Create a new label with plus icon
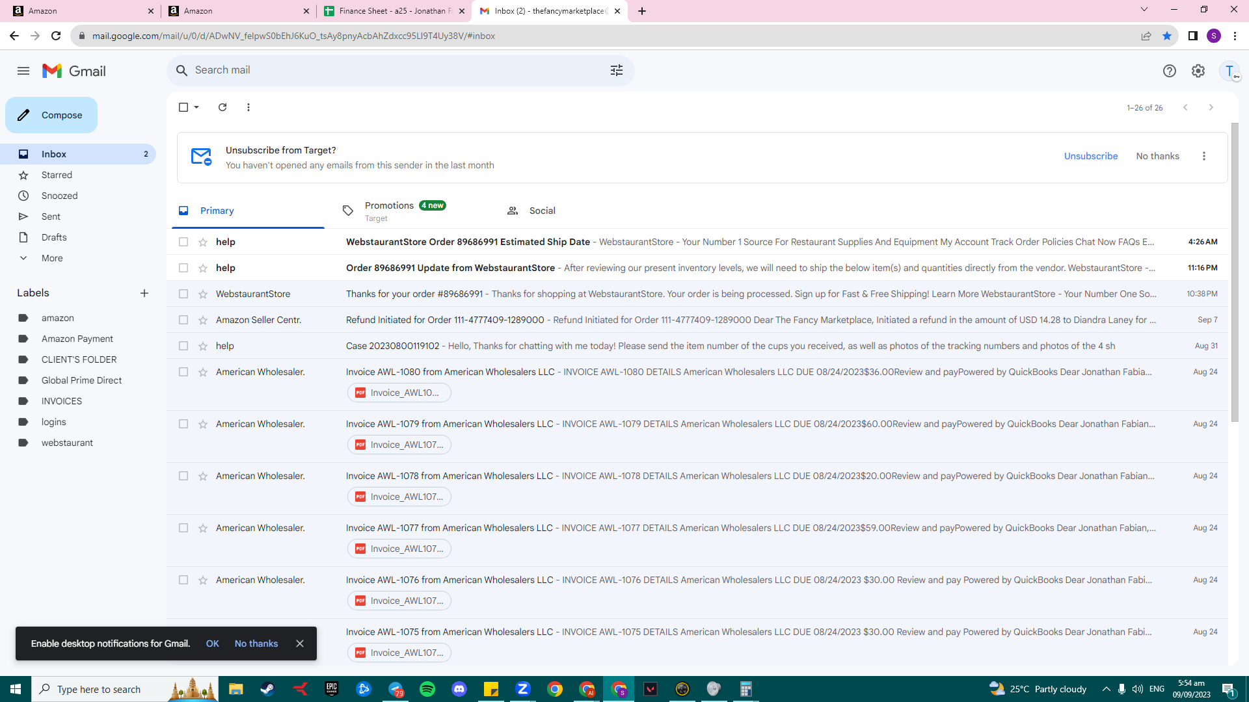Image resolution: width=1249 pixels, height=702 pixels. tap(144, 293)
